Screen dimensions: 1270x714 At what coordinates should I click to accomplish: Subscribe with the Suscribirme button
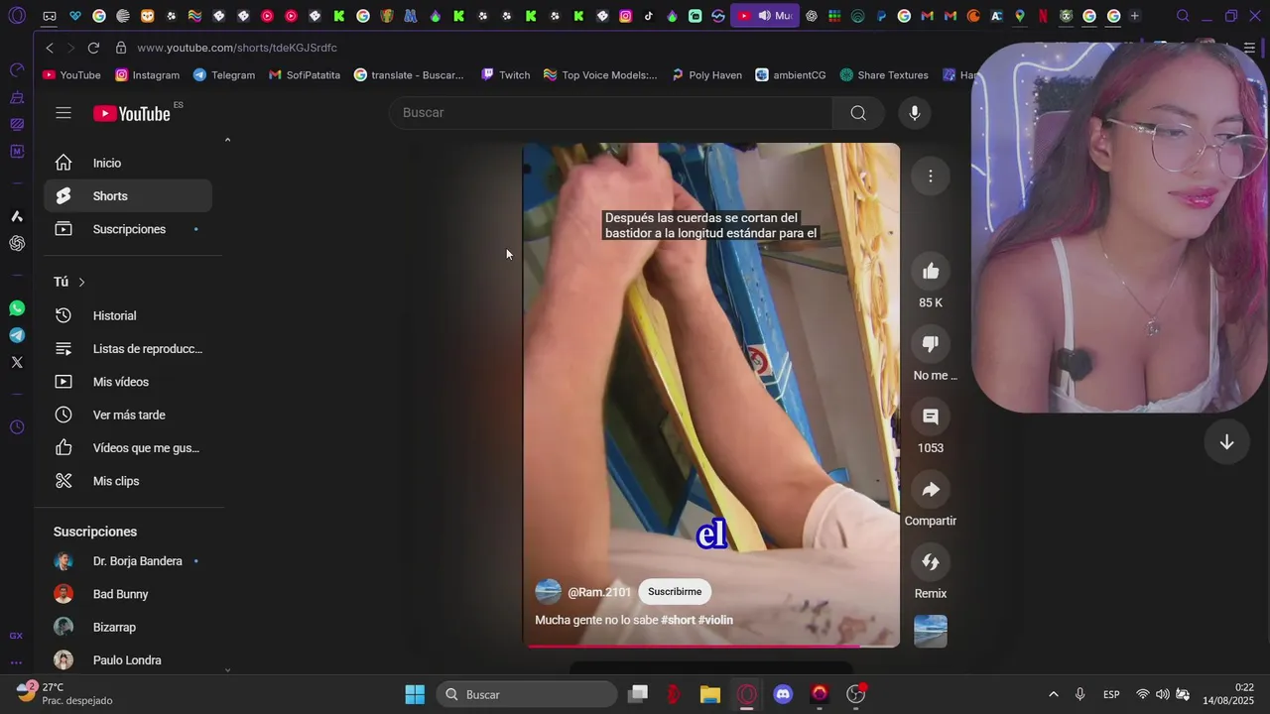coord(675,592)
